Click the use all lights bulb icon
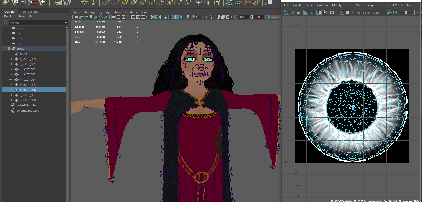Screen dimensions: 422x202 click(x=175, y=17)
